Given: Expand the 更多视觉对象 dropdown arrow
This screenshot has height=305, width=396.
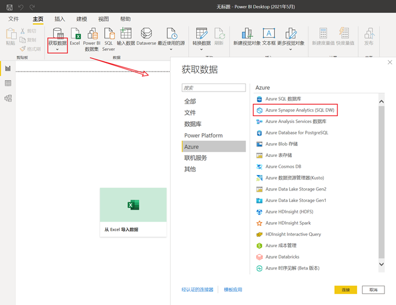Looking at the screenshot, I should point(291,49).
